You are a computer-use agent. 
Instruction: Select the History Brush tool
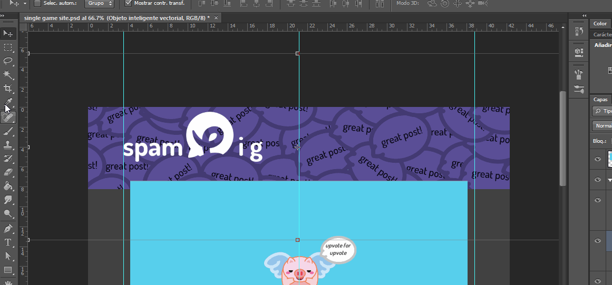(8, 158)
